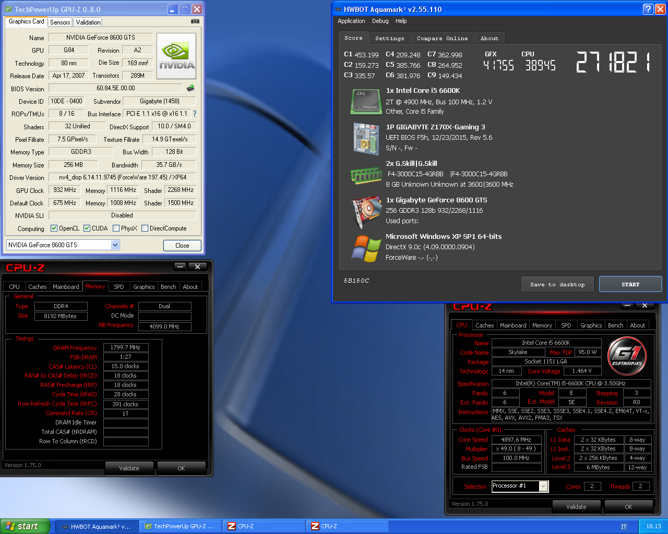Click the HWBOT Aquamark taskbar button
The image size is (668, 534).
click(97, 526)
